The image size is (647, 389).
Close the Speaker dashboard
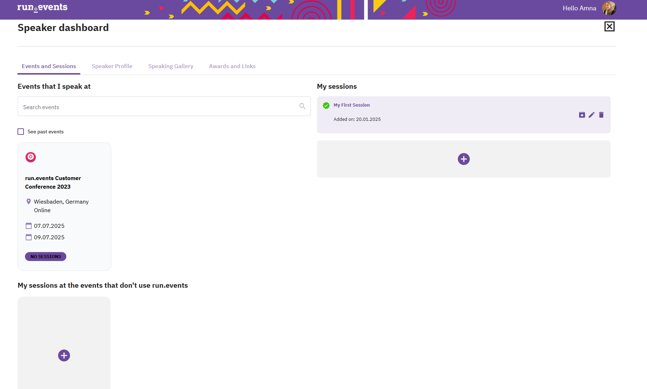coord(609,26)
